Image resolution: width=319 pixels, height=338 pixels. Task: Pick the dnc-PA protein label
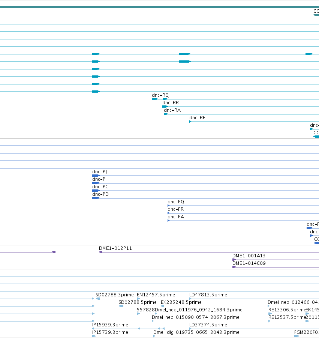[x=176, y=217]
